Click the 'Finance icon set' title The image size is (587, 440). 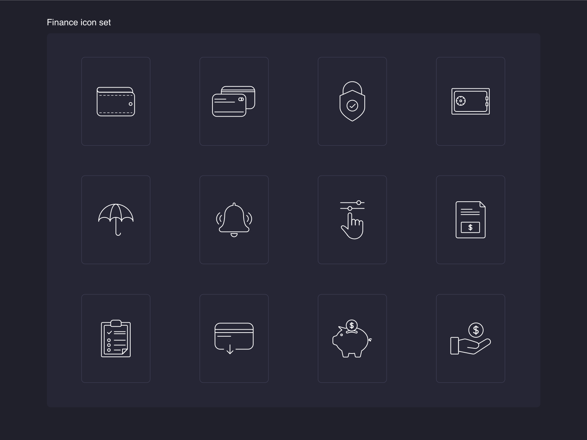coord(79,22)
